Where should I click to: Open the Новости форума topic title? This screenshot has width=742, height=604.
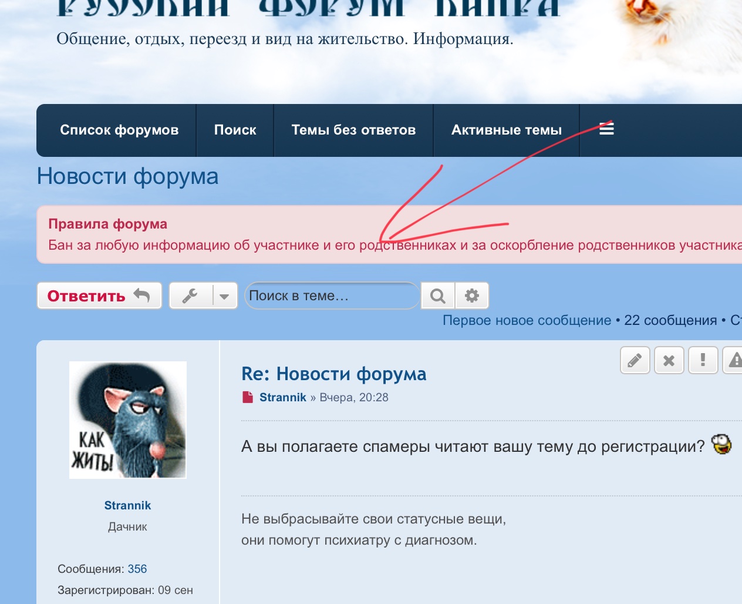(x=127, y=176)
